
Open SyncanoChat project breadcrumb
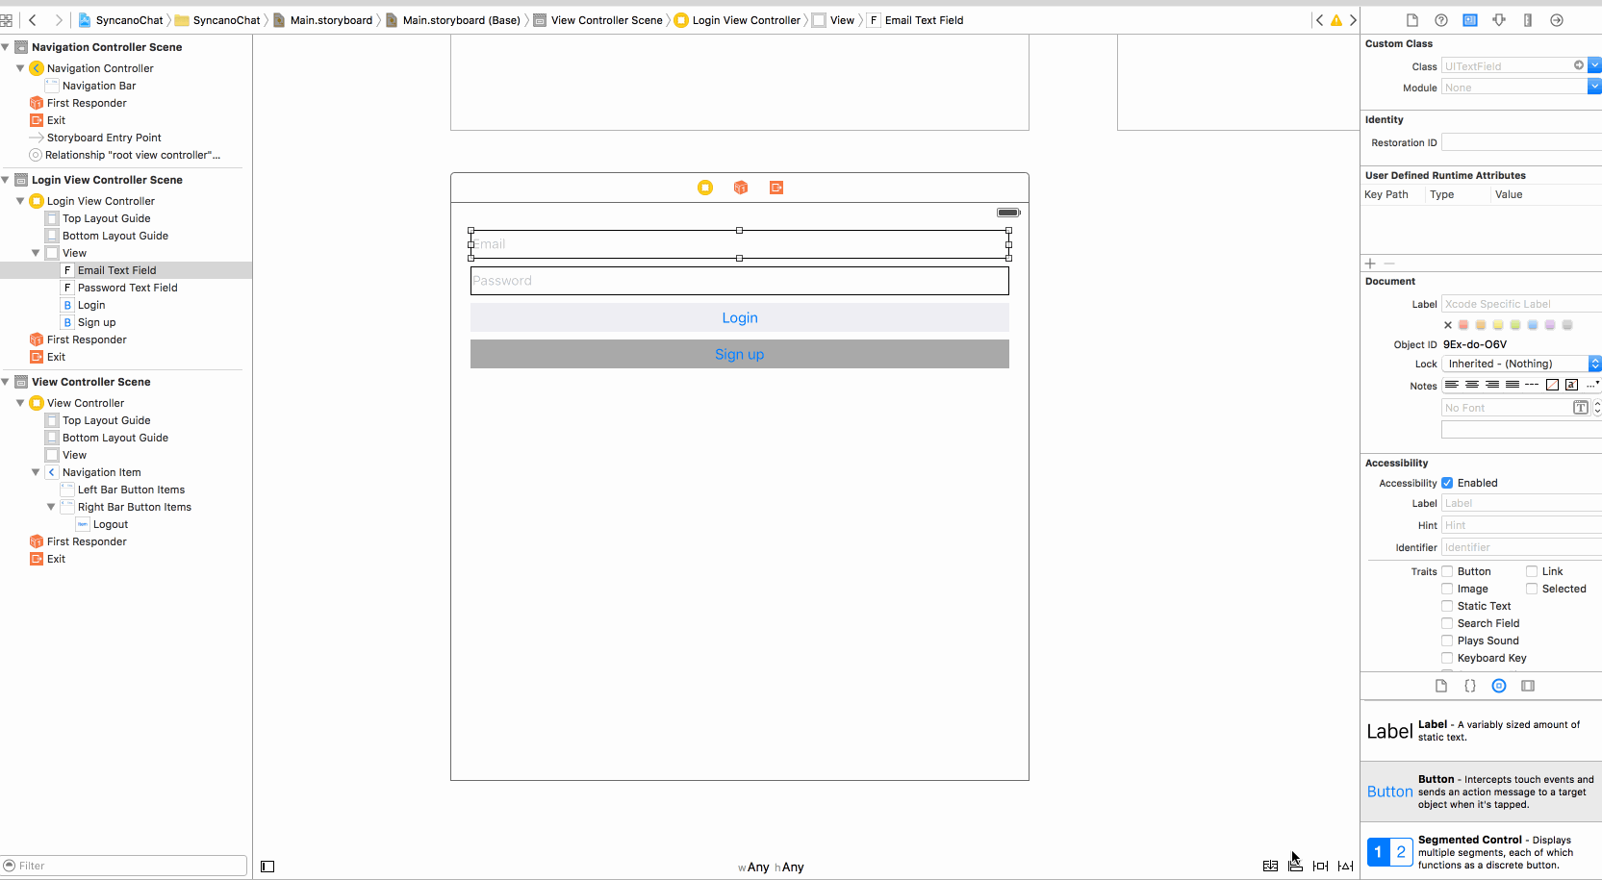[120, 20]
